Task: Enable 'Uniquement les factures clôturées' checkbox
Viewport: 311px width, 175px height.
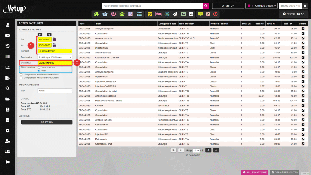Action: [x=21, y=78]
